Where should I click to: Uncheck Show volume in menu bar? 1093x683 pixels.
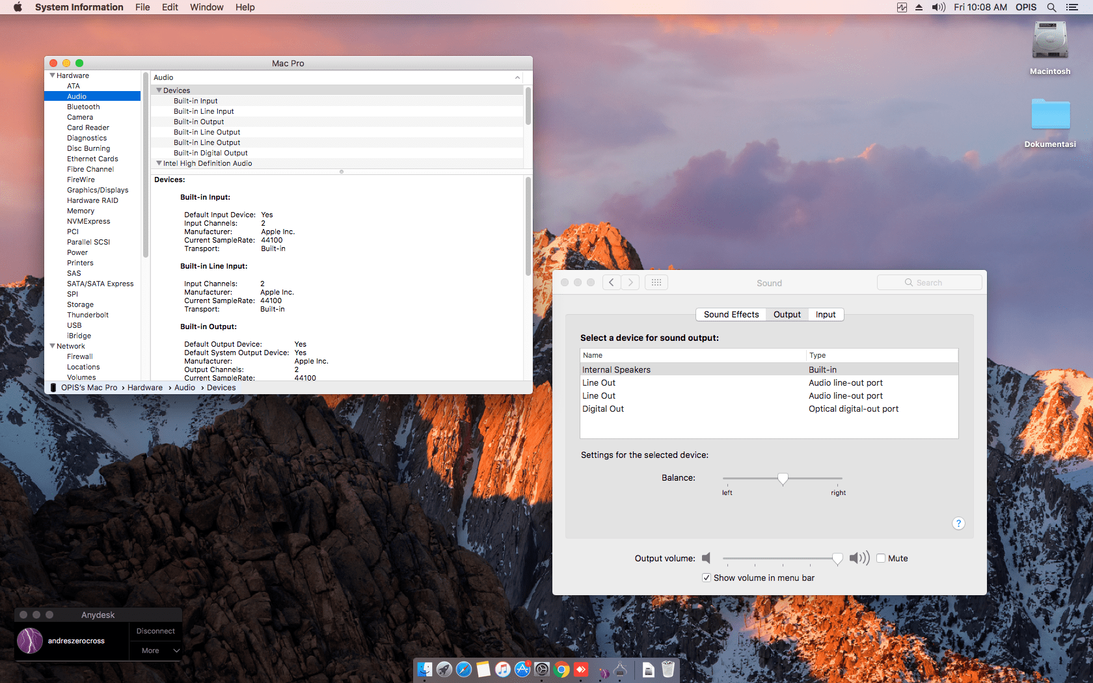click(x=706, y=578)
